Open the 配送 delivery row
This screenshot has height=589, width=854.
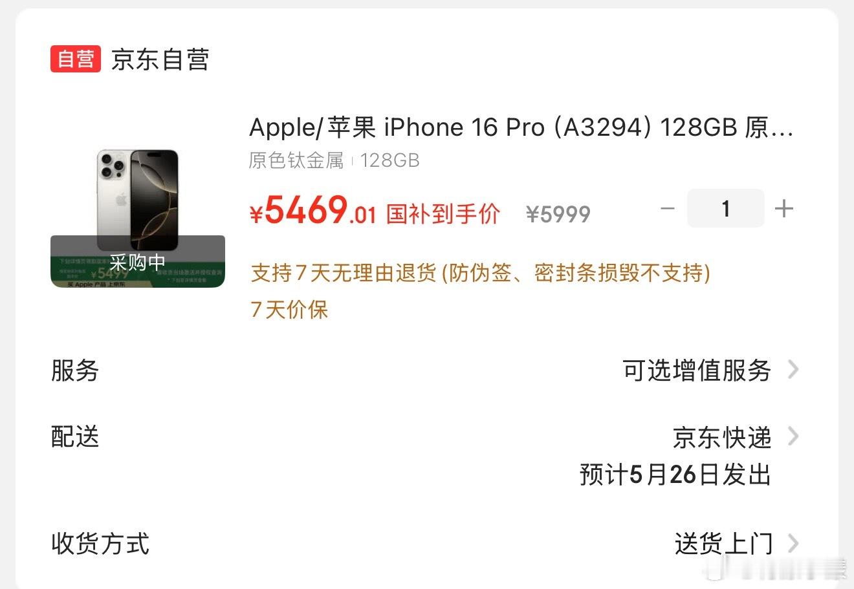click(x=426, y=456)
